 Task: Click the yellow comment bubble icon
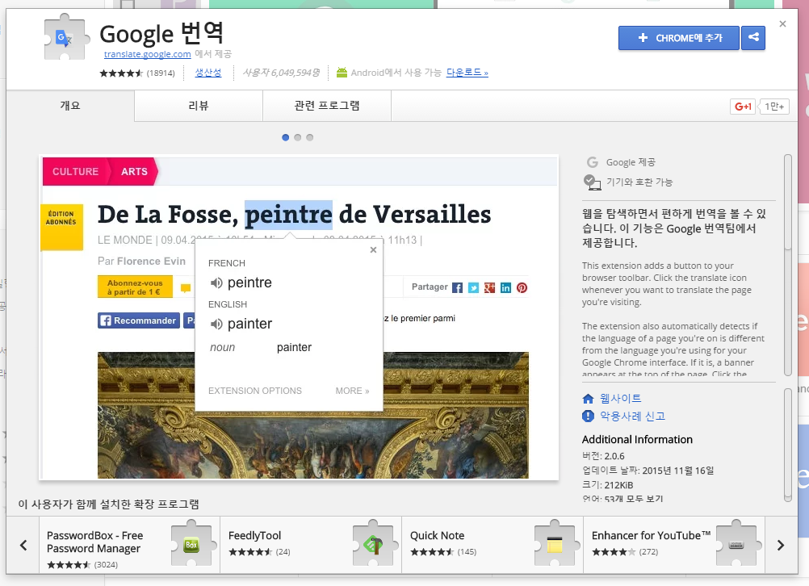[x=186, y=288]
